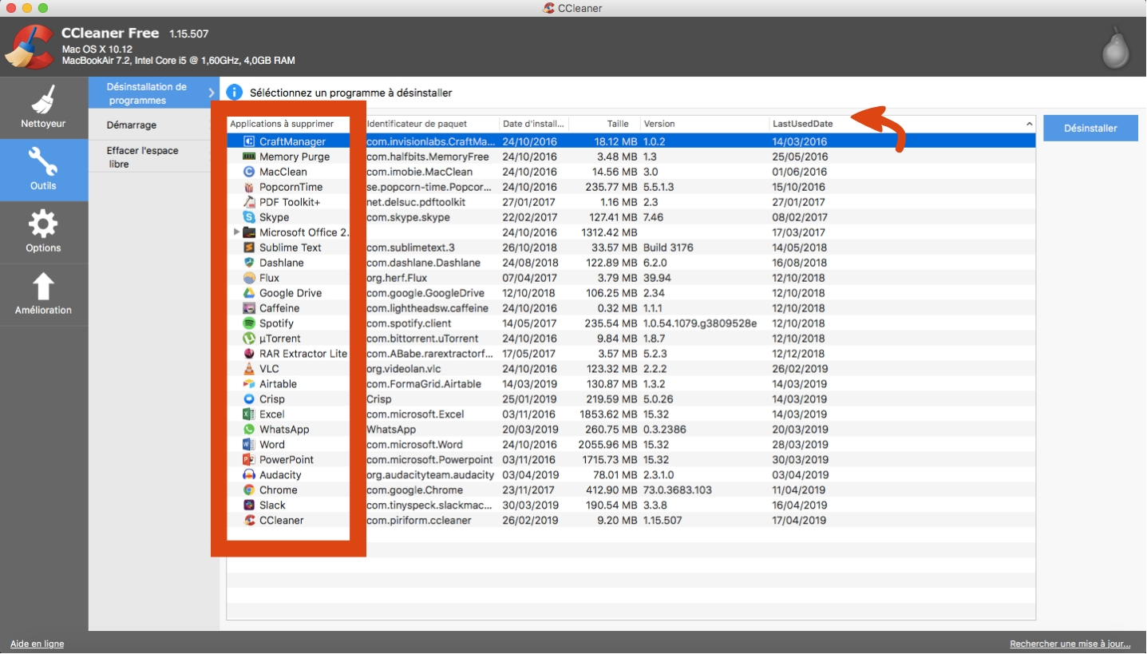The height and width of the screenshot is (654, 1147).
Task: Click the Chrome app icon
Action: pos(248,490)
